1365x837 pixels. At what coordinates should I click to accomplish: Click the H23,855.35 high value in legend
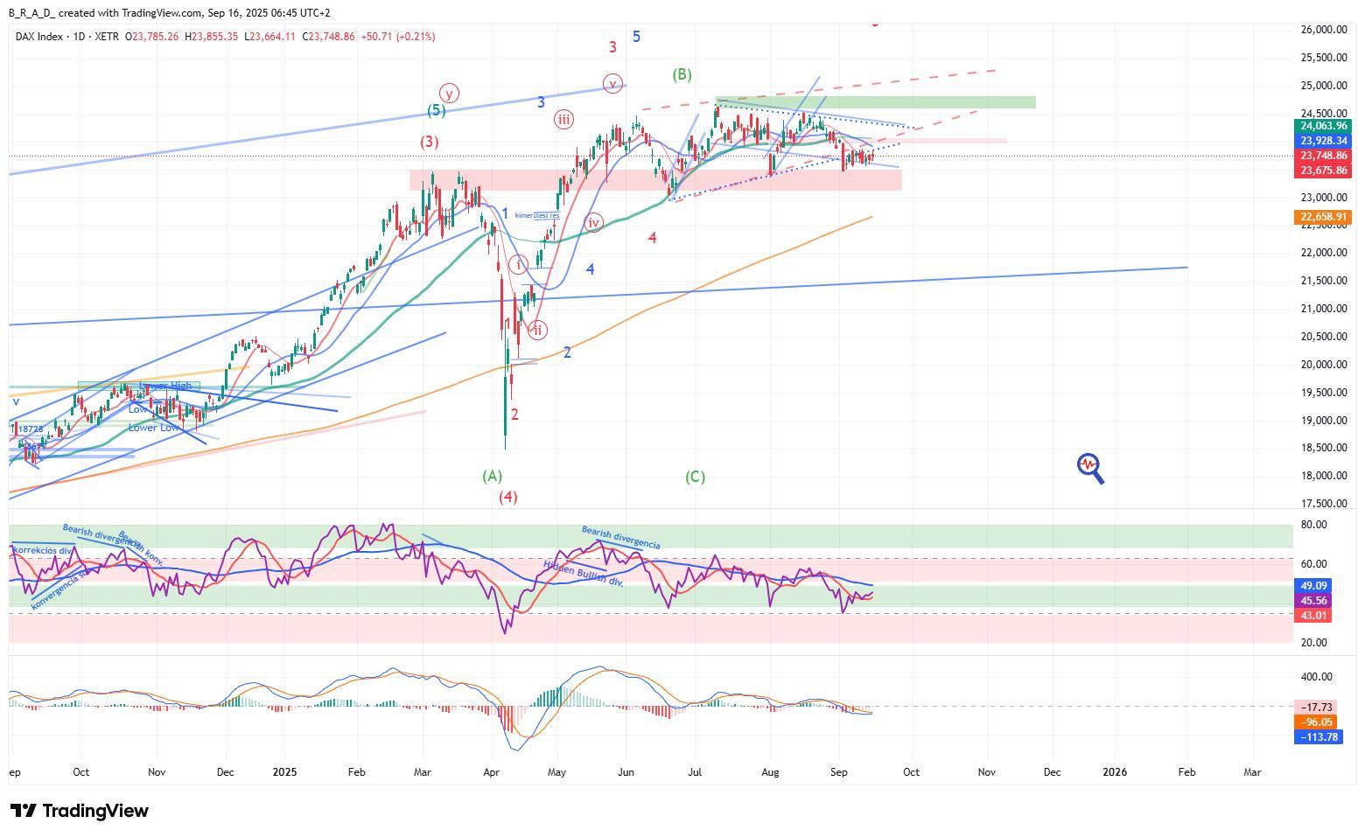coord(210,37)
